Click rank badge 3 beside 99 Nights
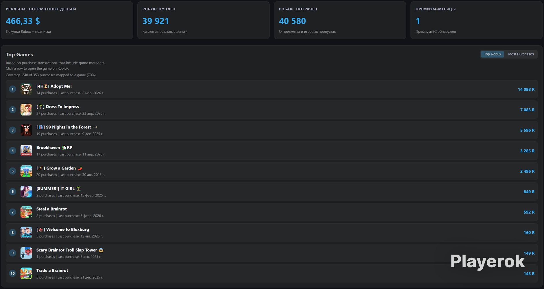544x289 pixels. point(12,130)
